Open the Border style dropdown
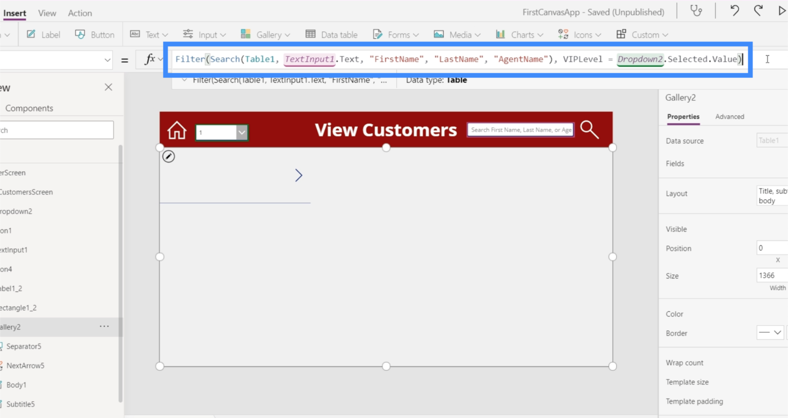The image size is (788, 418). click(770, 333)
